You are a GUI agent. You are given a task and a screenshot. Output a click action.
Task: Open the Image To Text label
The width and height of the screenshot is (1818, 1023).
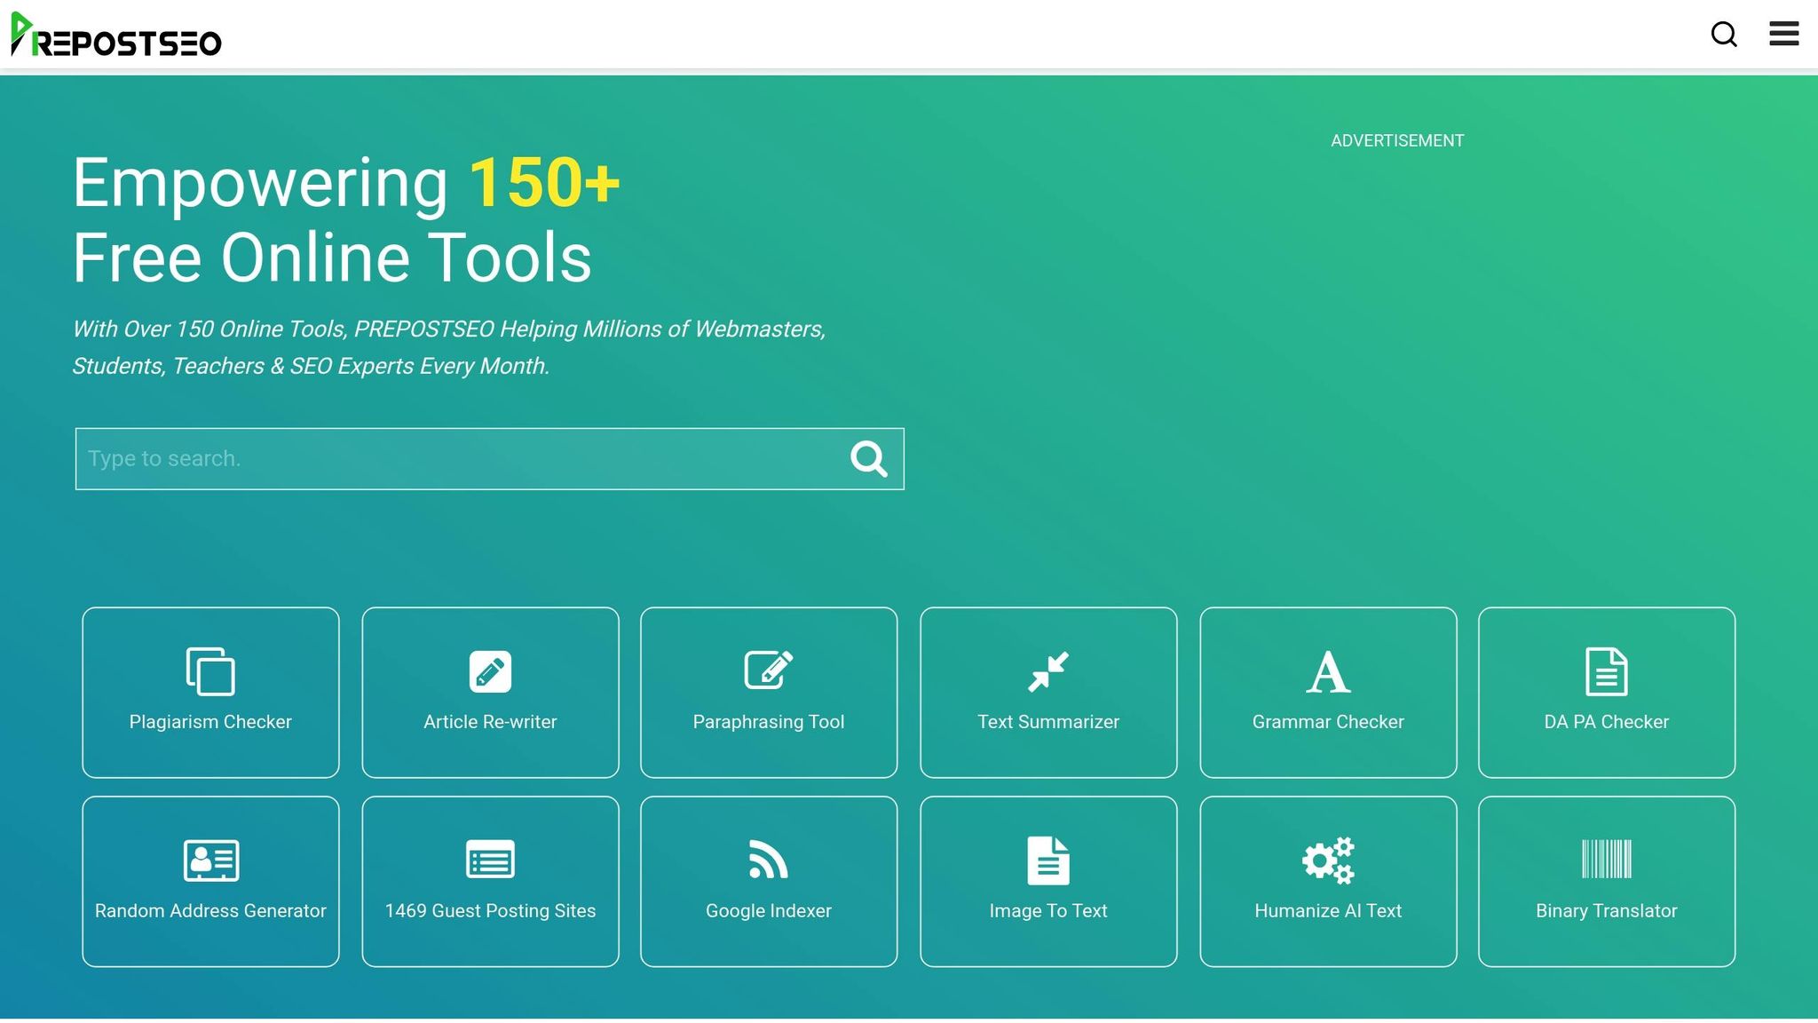(1048, 911)
